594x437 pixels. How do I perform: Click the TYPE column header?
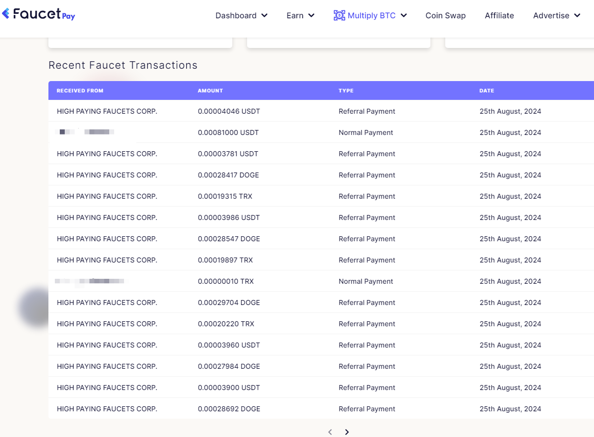346,90
